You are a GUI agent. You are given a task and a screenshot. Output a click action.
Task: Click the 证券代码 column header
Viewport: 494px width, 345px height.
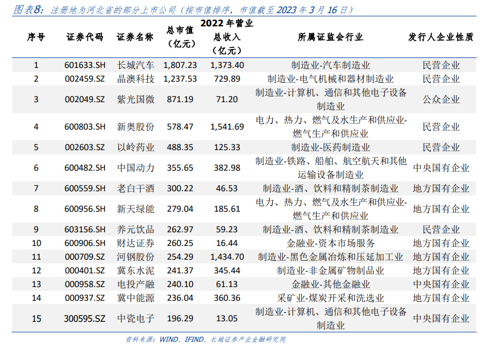click(x=85, y=37)
